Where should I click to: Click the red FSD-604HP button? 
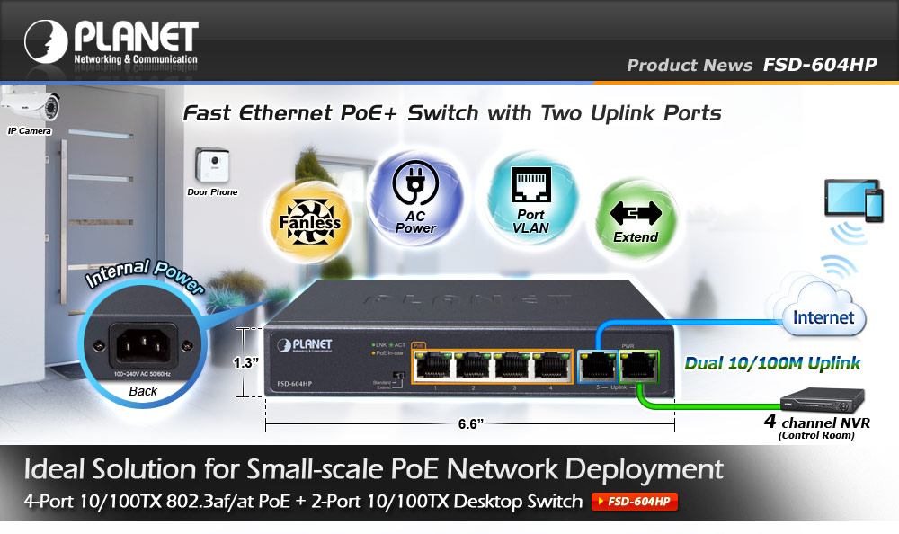tap(634, 502)
